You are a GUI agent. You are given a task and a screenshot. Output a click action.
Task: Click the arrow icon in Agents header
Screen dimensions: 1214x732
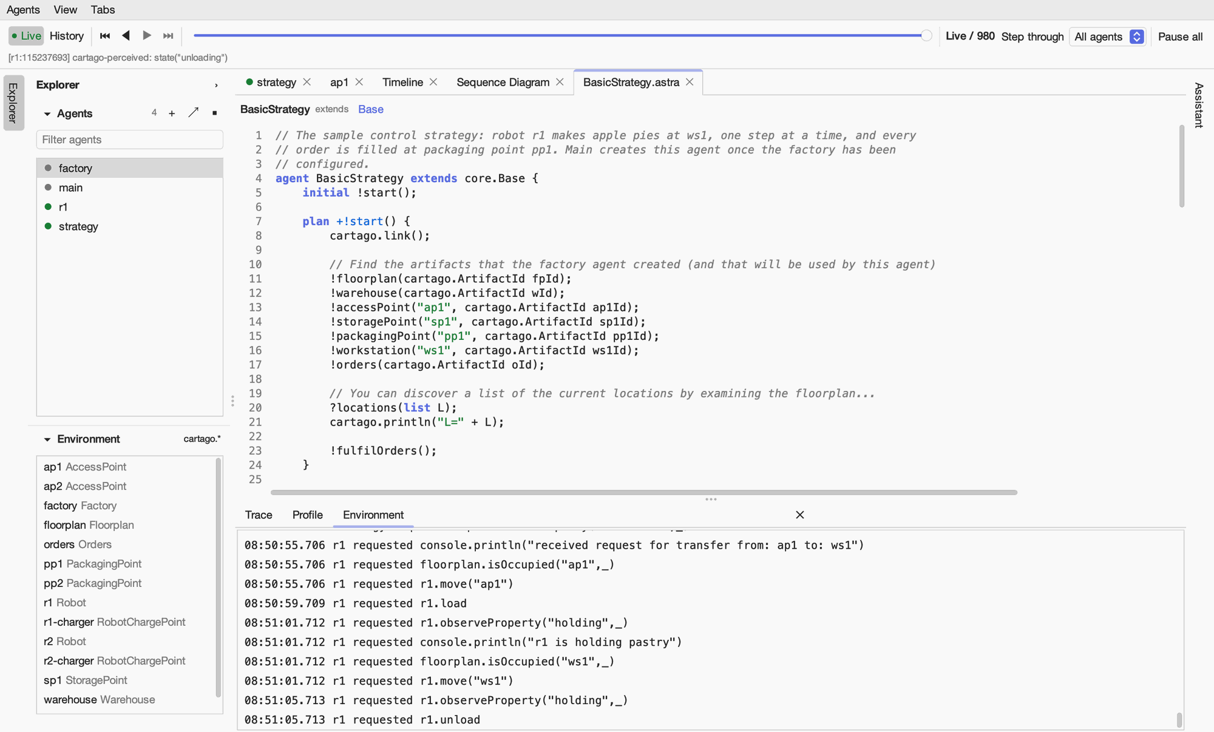pos(193,113)
